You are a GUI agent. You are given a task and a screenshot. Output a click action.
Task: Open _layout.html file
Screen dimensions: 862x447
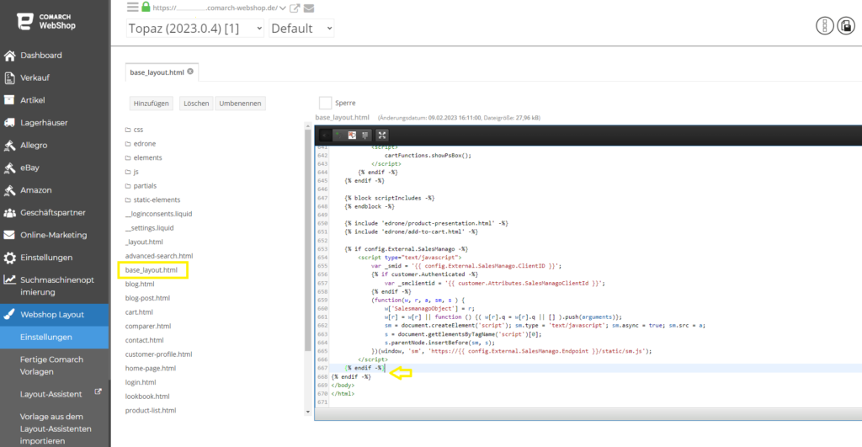click(144, 242)
